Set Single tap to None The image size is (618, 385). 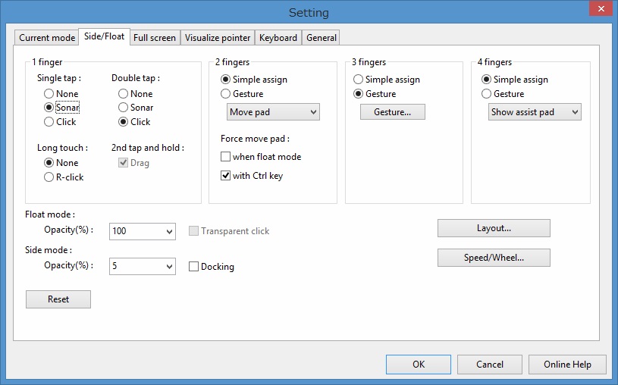coord(49,94)
